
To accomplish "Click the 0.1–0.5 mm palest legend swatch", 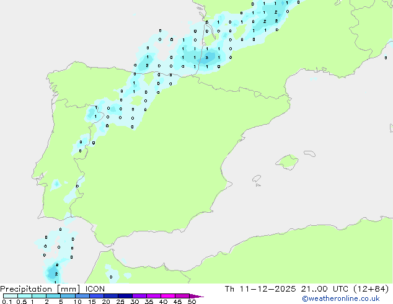I will click(11, 296).
